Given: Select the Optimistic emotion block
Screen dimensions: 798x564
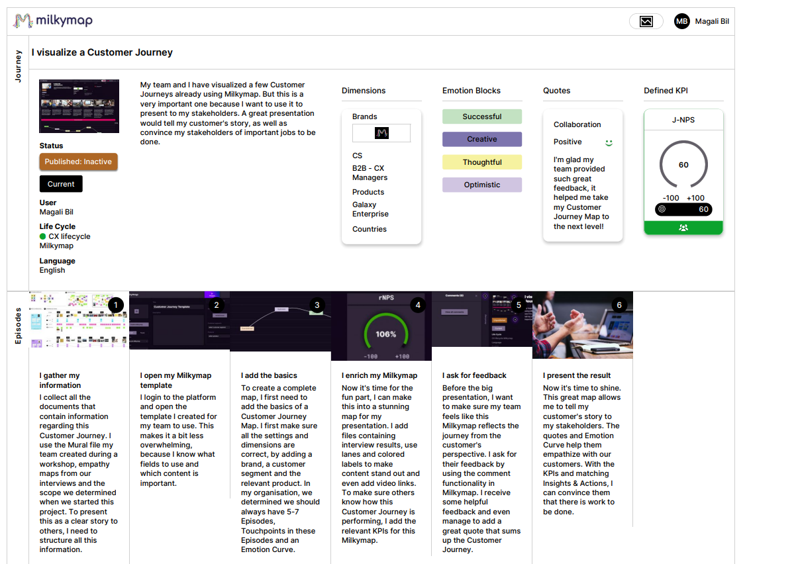Looking at the screenshot, I should (482, 185).
